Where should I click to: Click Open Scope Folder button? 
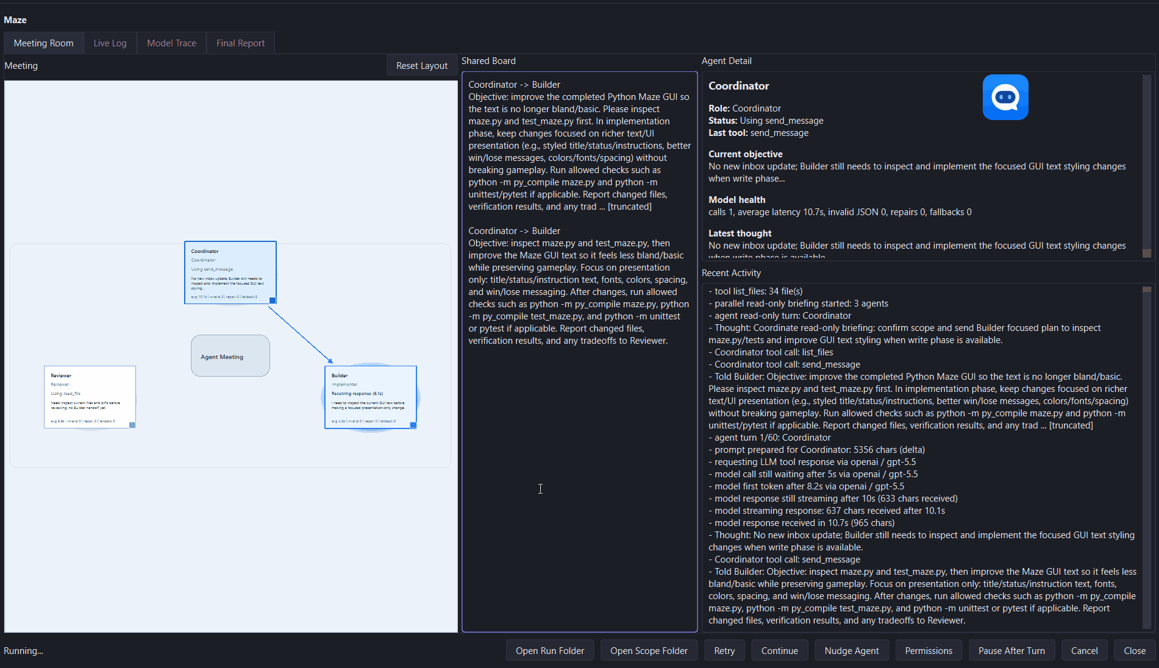[x=649, y=651]
